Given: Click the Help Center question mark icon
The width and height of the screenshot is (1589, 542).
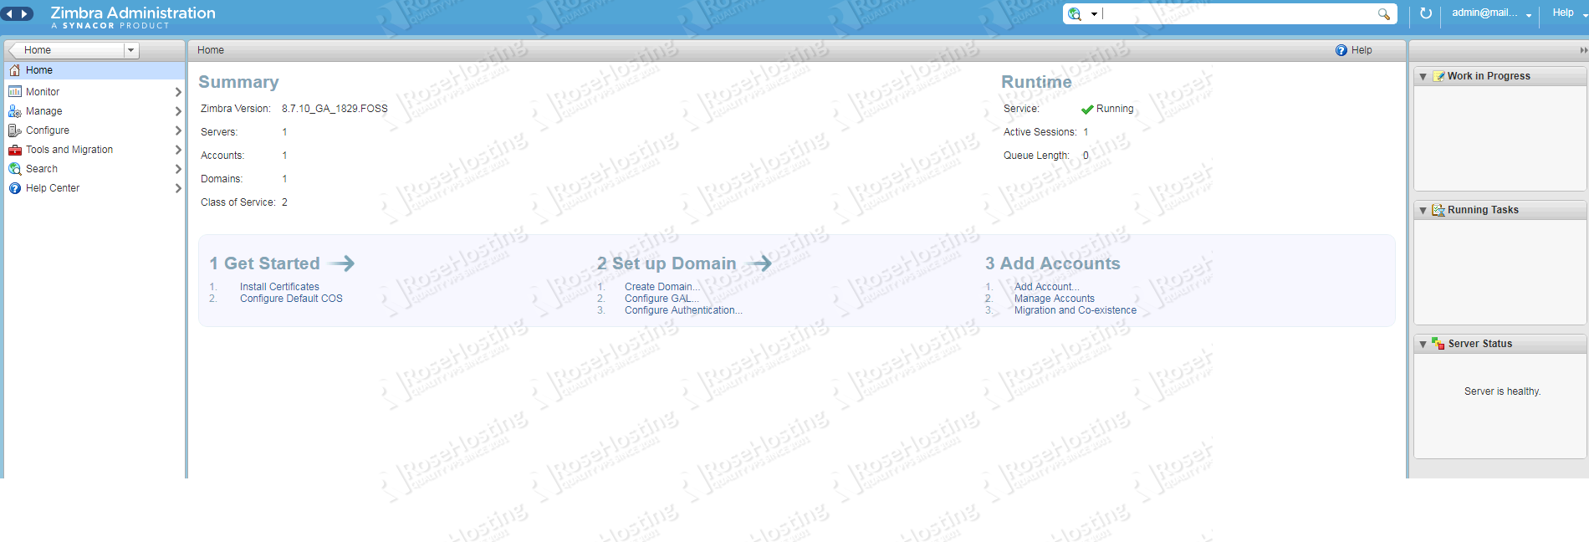Looking at the screenshot, I should coord(15,188).
